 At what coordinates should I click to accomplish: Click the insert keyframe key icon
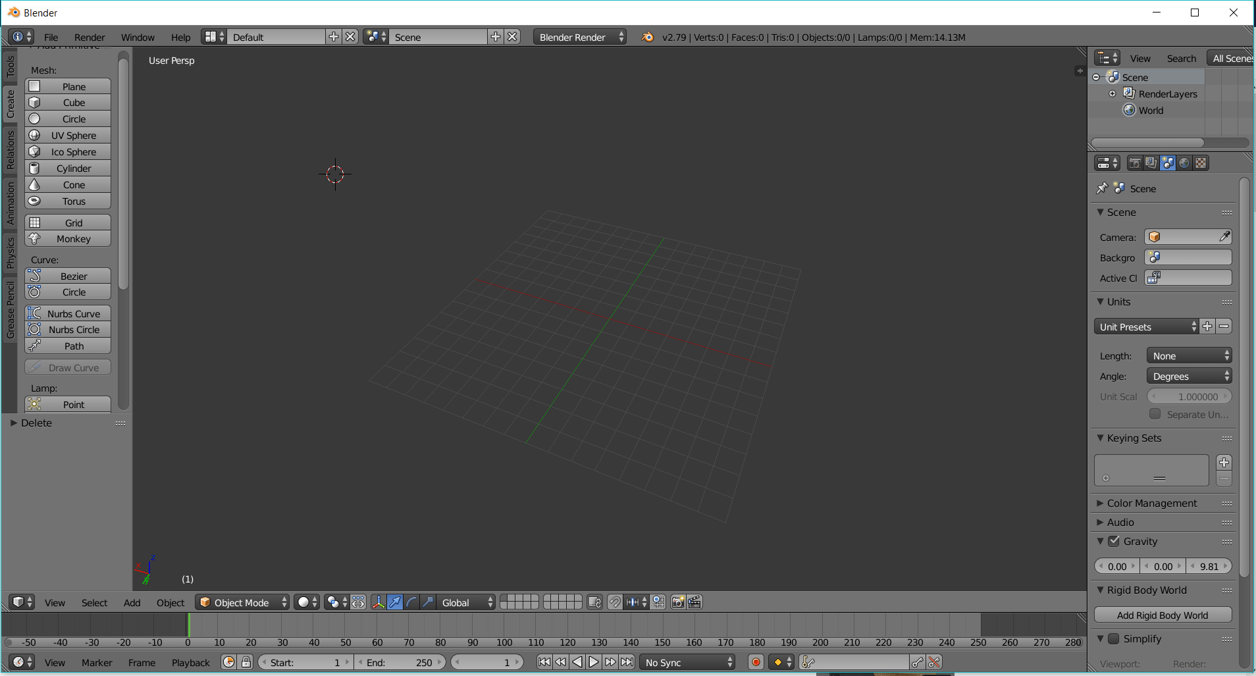918,662
